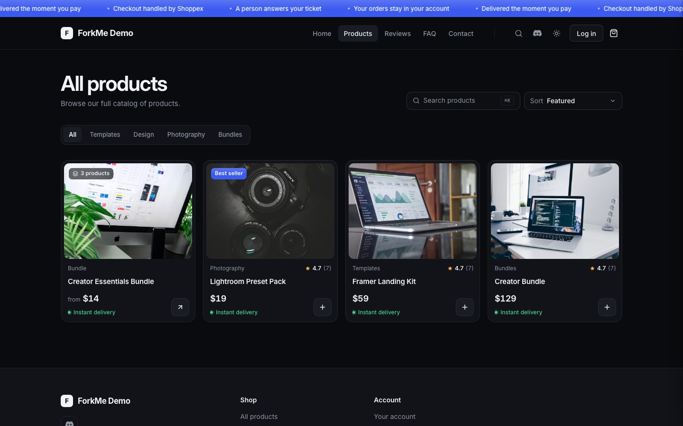Add Lightroom Preset Pack to cart
This screenshot has height=426, width=683.
323,307
